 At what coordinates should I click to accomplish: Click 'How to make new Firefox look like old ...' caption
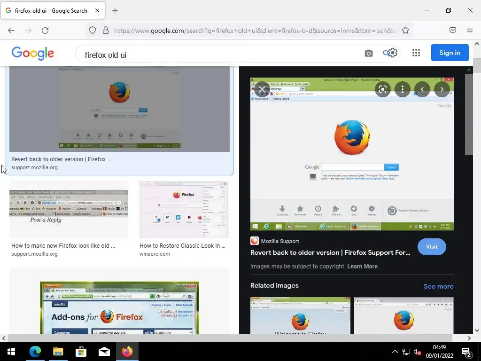(x=63, y=246)
